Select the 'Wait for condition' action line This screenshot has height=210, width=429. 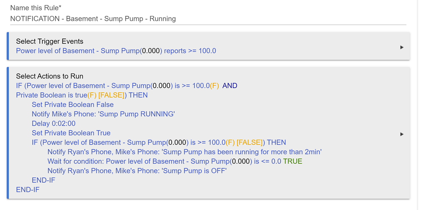[x=163, y=161]
